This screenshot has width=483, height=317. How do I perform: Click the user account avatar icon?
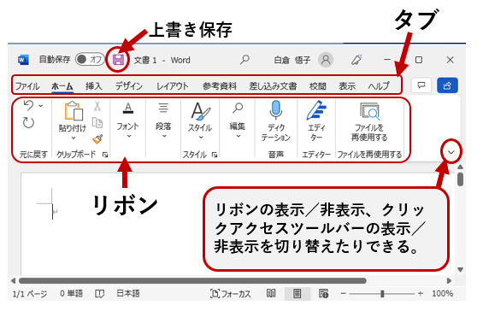click(326, 60)
